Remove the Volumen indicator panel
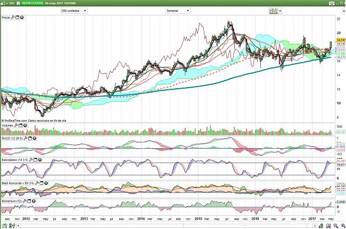This screenshot has height=229, width=346. tap(25, 125)
